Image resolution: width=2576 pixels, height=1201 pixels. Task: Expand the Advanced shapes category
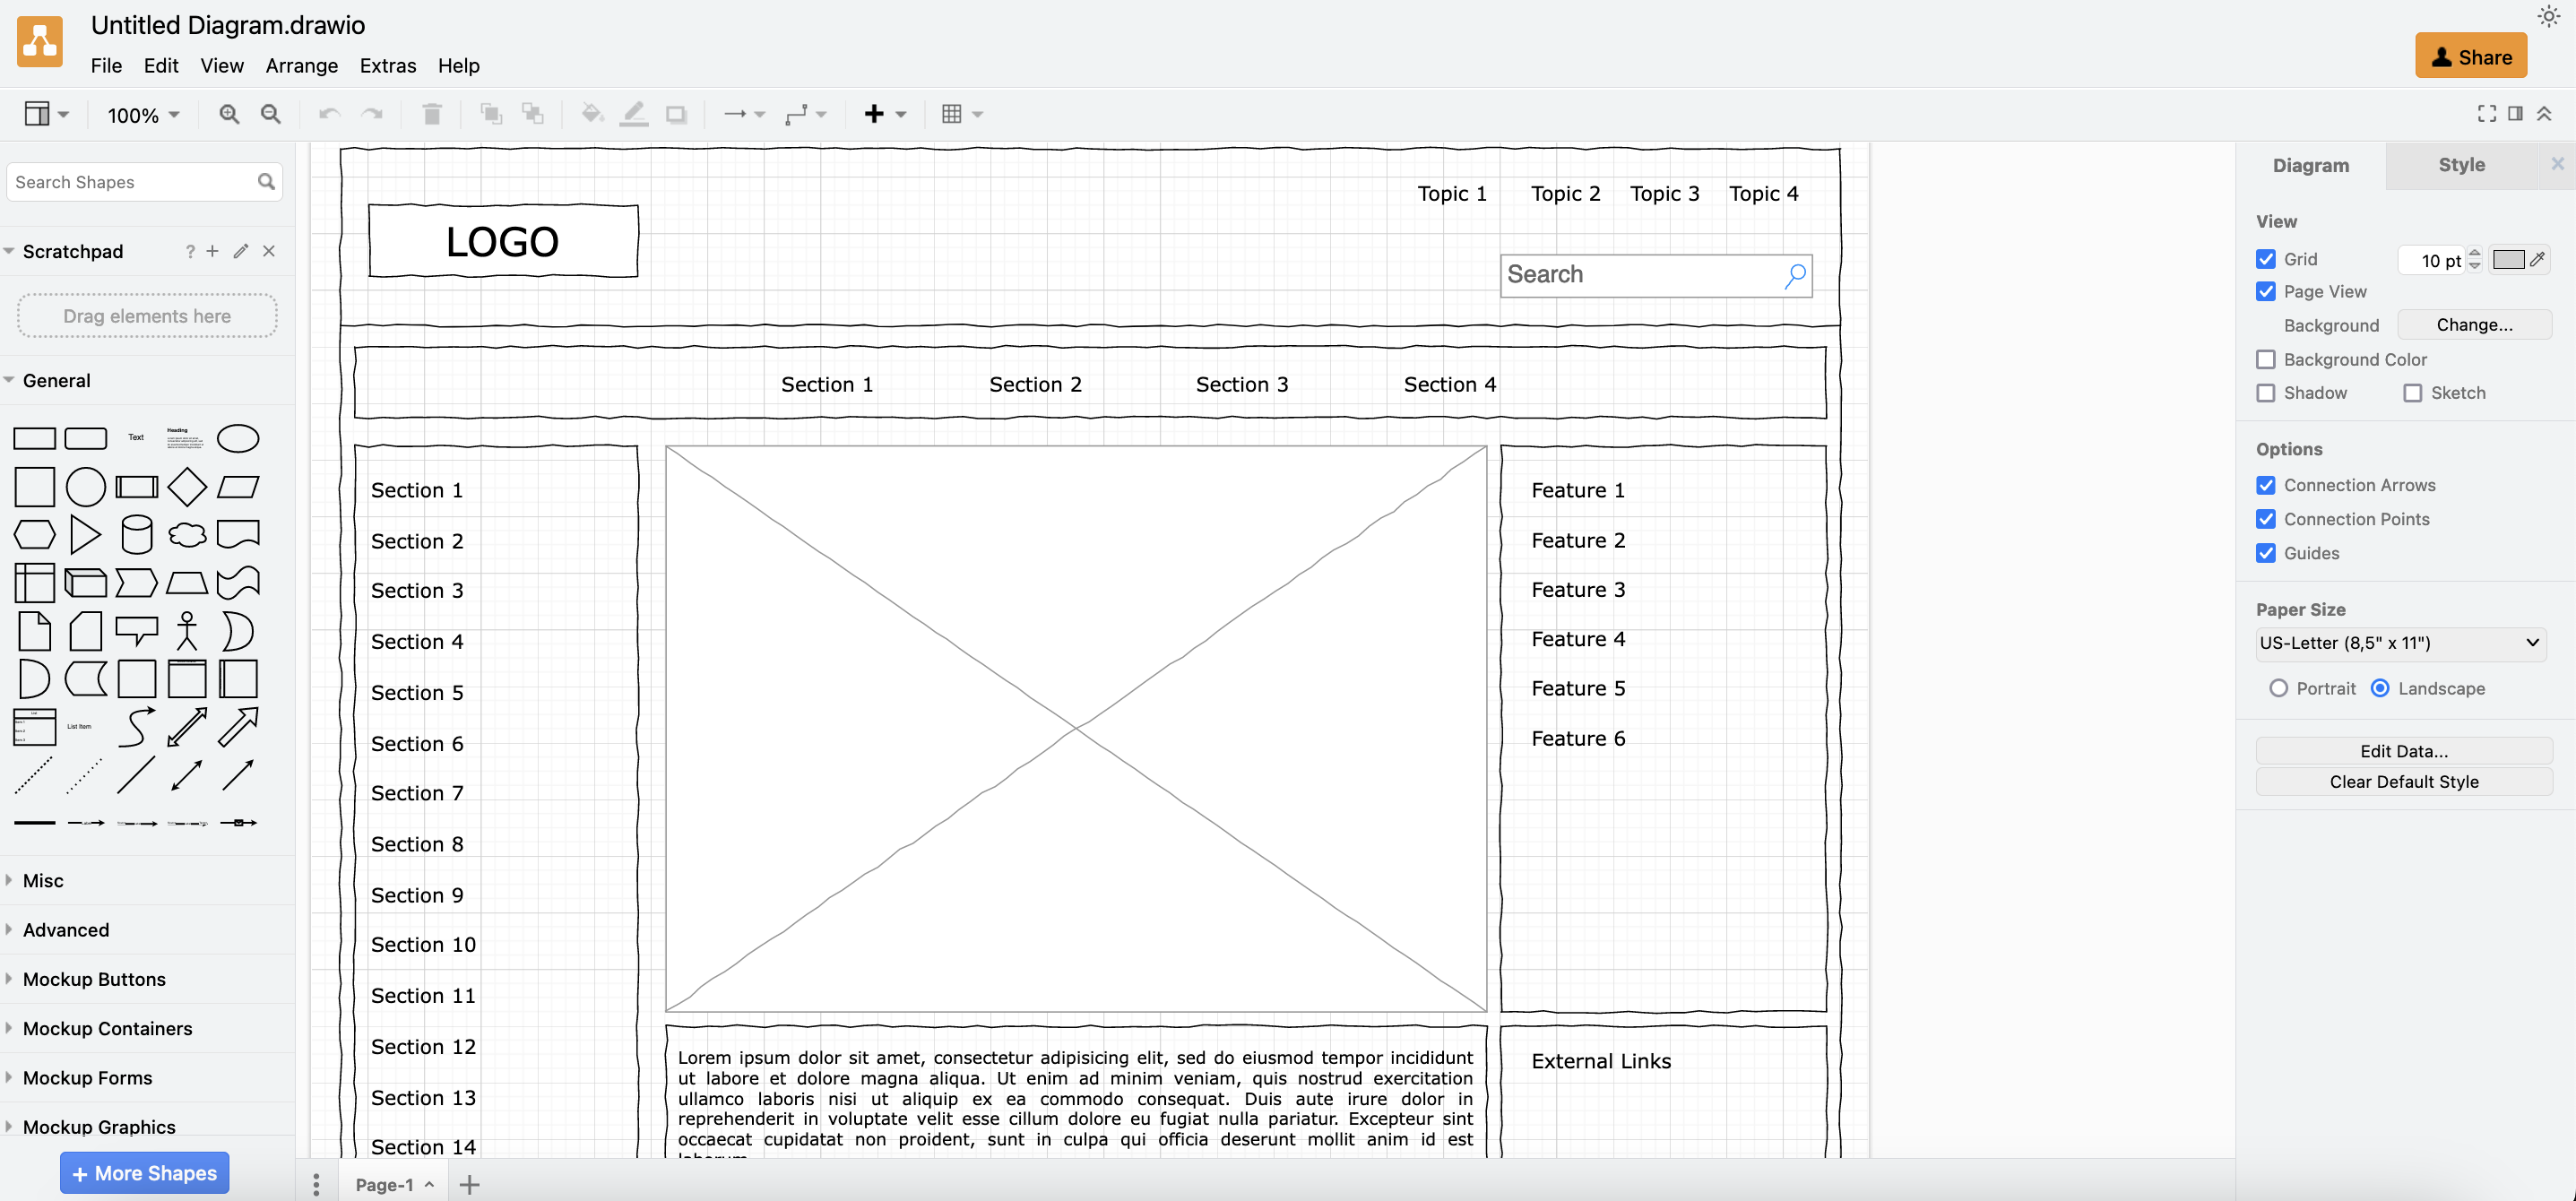[x=65, y=929]
